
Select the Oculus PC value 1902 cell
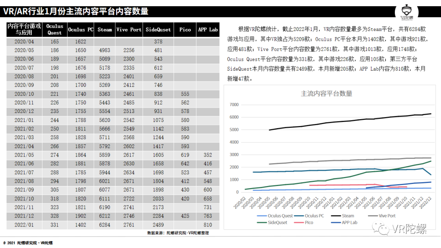pyautogui.click(x=80, y=216)
